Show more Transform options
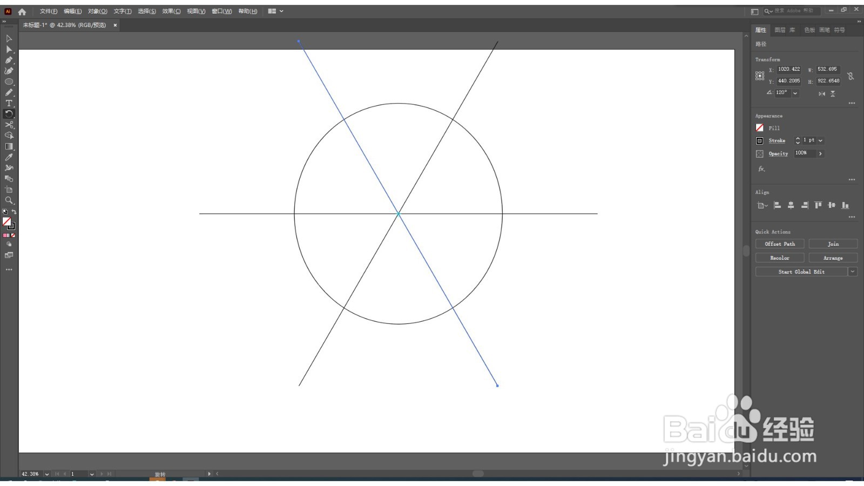864x486 pixels. click(x=852, y=103)
